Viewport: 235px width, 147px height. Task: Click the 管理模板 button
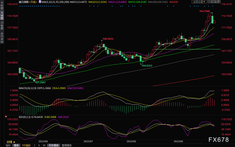[x=66, y=145]
